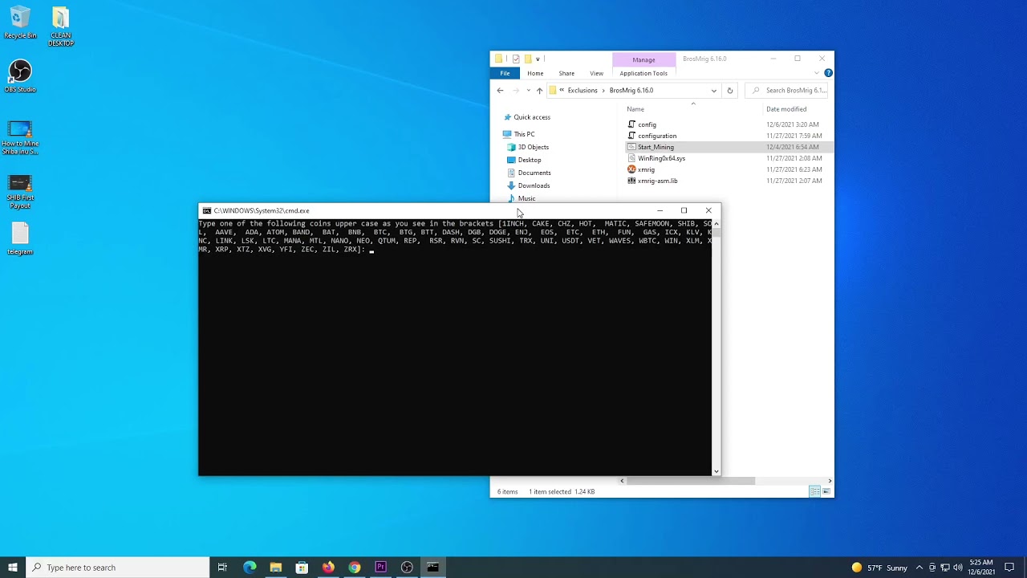
Task: Open Task View on the taskbar
Action: pos(222,568)
